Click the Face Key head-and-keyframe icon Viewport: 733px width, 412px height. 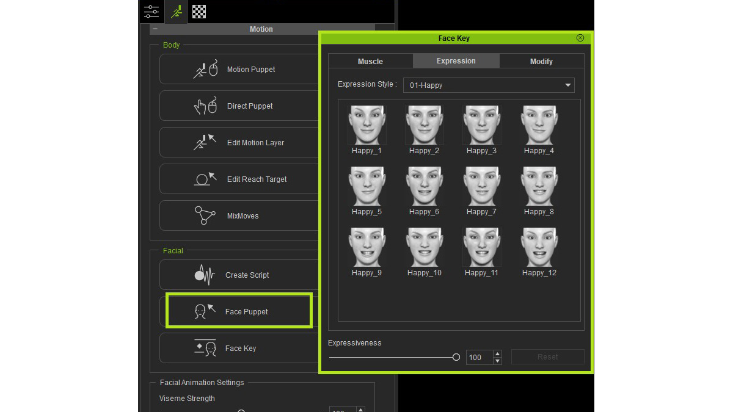(205, 348)
